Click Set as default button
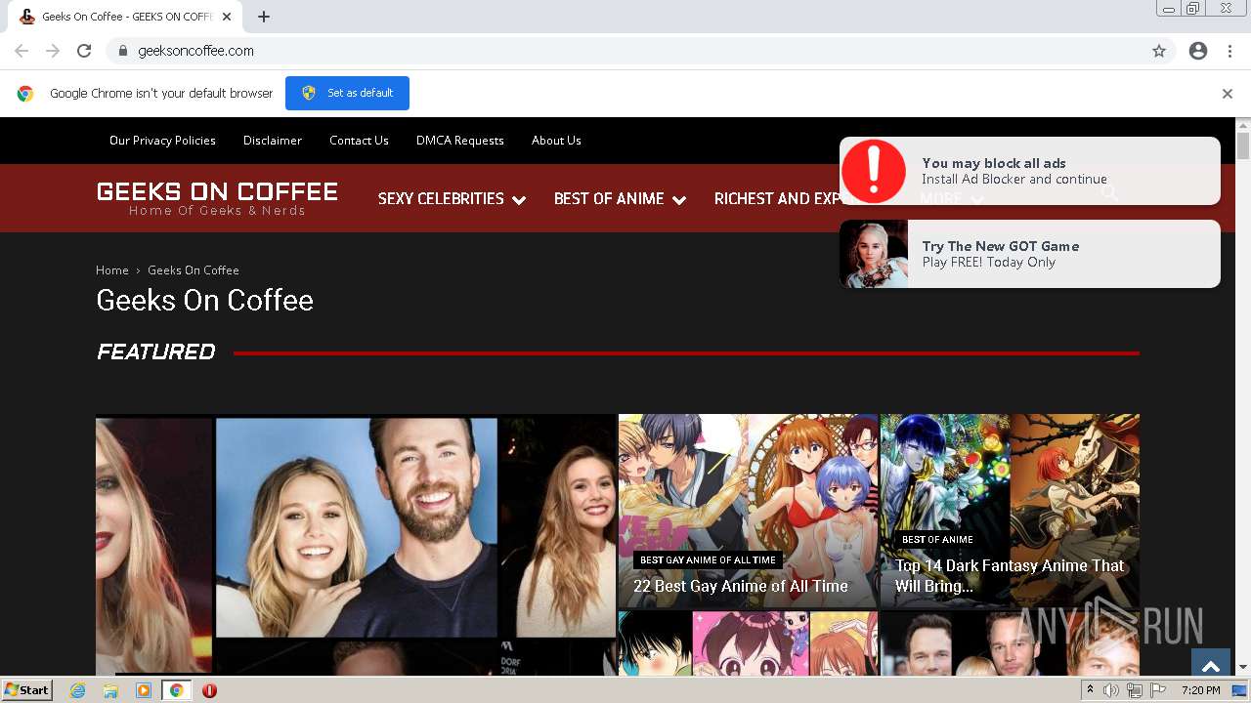 [x=347, y=93]
